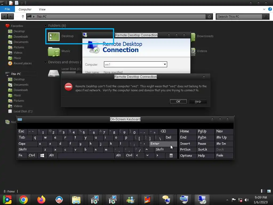Select the Local Disk (C:) drive icon
Viewport: 273px width, 205px height.
54,73
